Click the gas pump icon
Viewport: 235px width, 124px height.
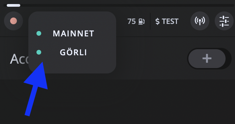pyautogui.click(x=141, y=22)
